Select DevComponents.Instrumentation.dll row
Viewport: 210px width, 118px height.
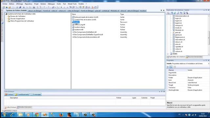87,37
